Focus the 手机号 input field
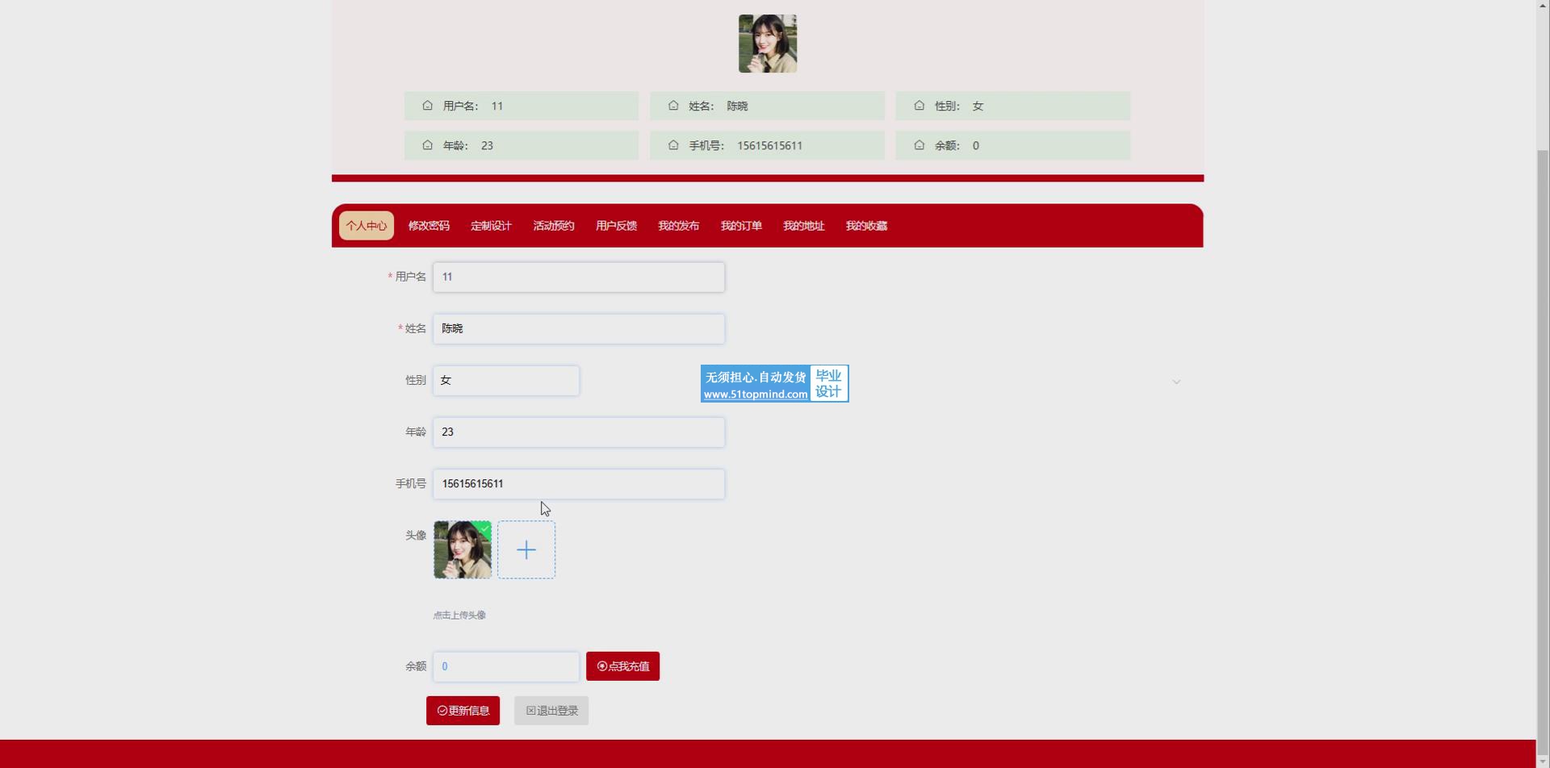The image size is (1550, 768). (578, 484)
